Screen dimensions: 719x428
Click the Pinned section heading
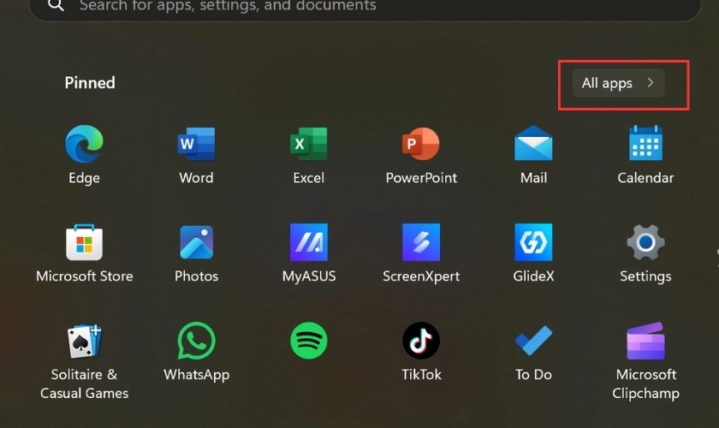tap(90, 83)
